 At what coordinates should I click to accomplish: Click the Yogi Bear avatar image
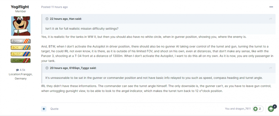tap(20, 26)
